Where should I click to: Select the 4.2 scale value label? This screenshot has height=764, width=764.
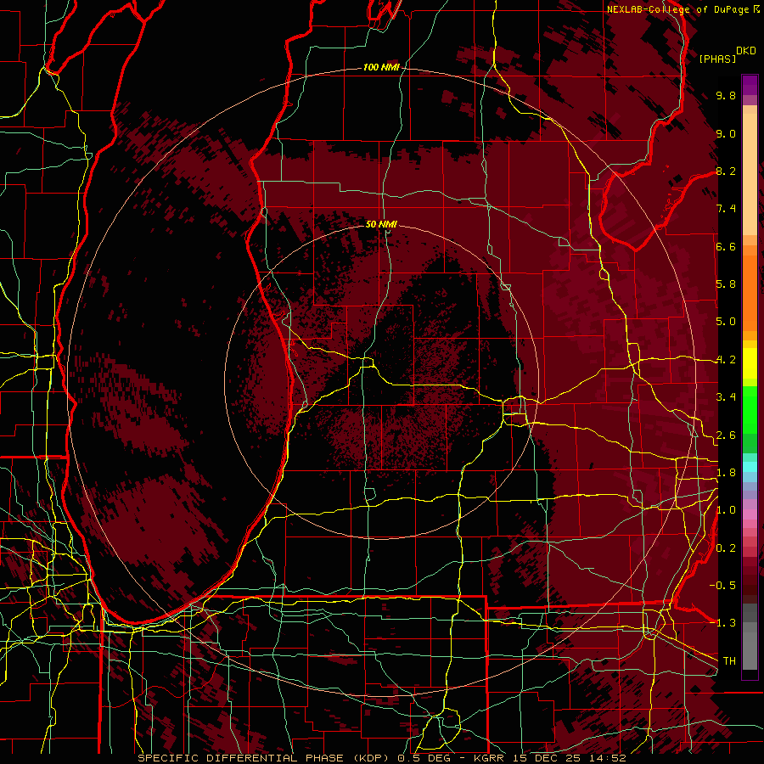coord(726,360)
